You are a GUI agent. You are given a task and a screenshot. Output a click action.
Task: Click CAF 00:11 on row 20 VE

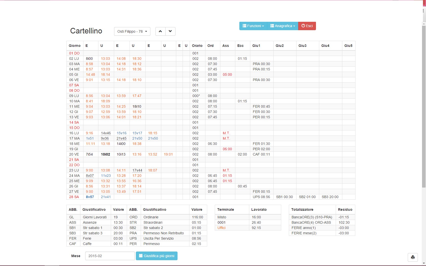(261, 154)
